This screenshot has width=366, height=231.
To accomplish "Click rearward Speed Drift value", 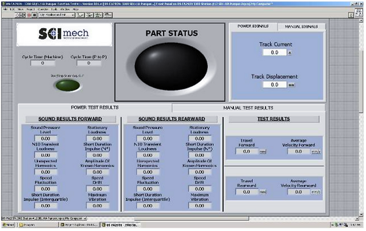I will (200, 189).
